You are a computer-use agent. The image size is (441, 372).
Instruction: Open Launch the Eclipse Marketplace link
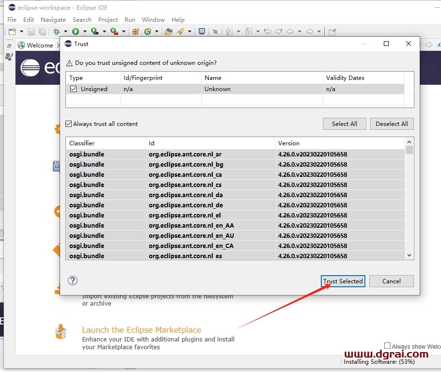142,330
